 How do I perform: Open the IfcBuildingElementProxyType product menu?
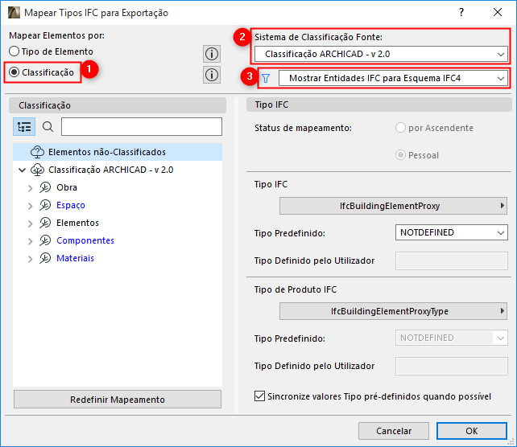pyautogui.click(x=393, y=311)
